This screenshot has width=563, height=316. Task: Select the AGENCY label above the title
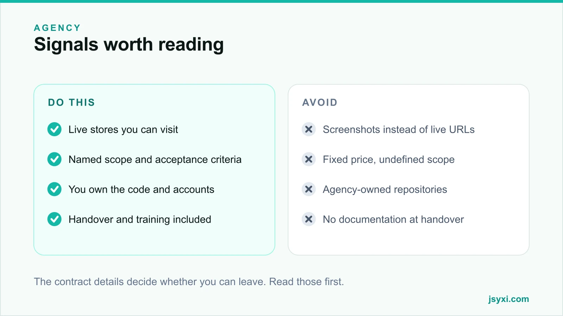point(57,28)
